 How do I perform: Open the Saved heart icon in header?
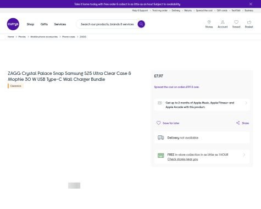pos(236,22)
